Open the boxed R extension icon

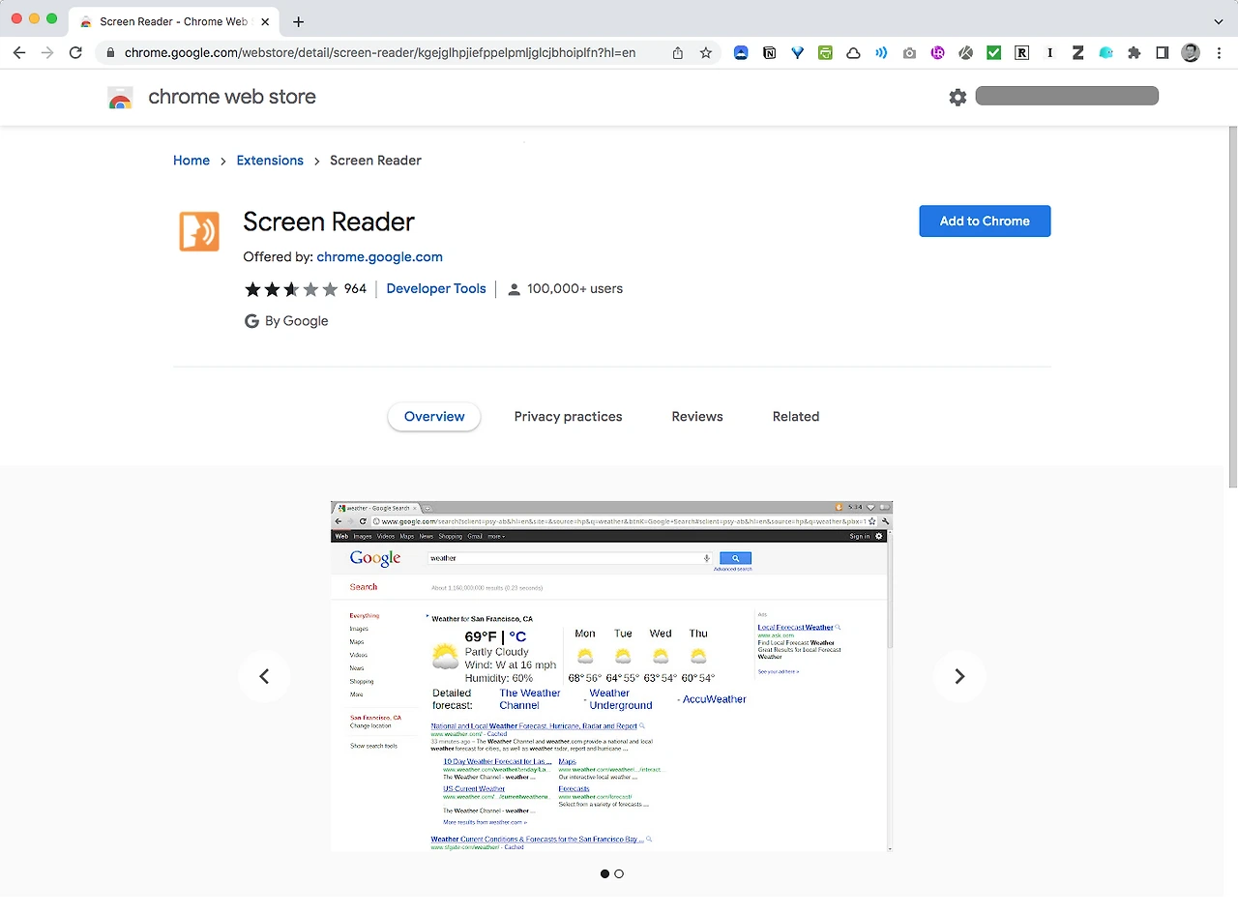point(1021,53)
